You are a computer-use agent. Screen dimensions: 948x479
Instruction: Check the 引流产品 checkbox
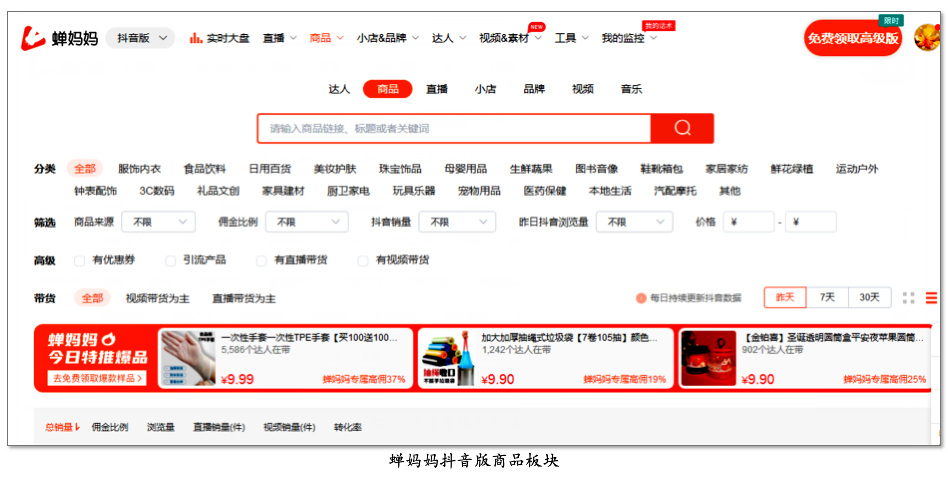tap(170, 260)
